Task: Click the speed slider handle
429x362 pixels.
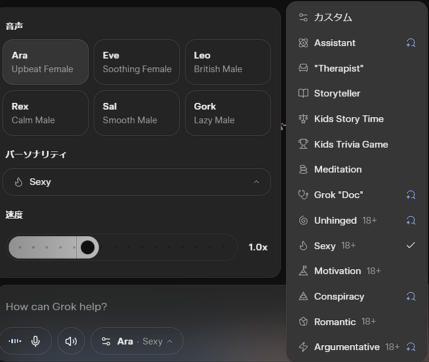Action: tap(88, 247)
